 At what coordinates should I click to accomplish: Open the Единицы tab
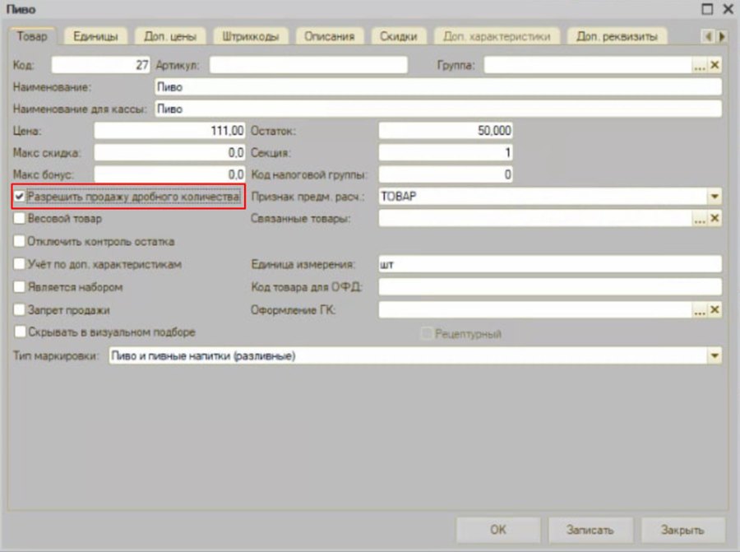96,36
